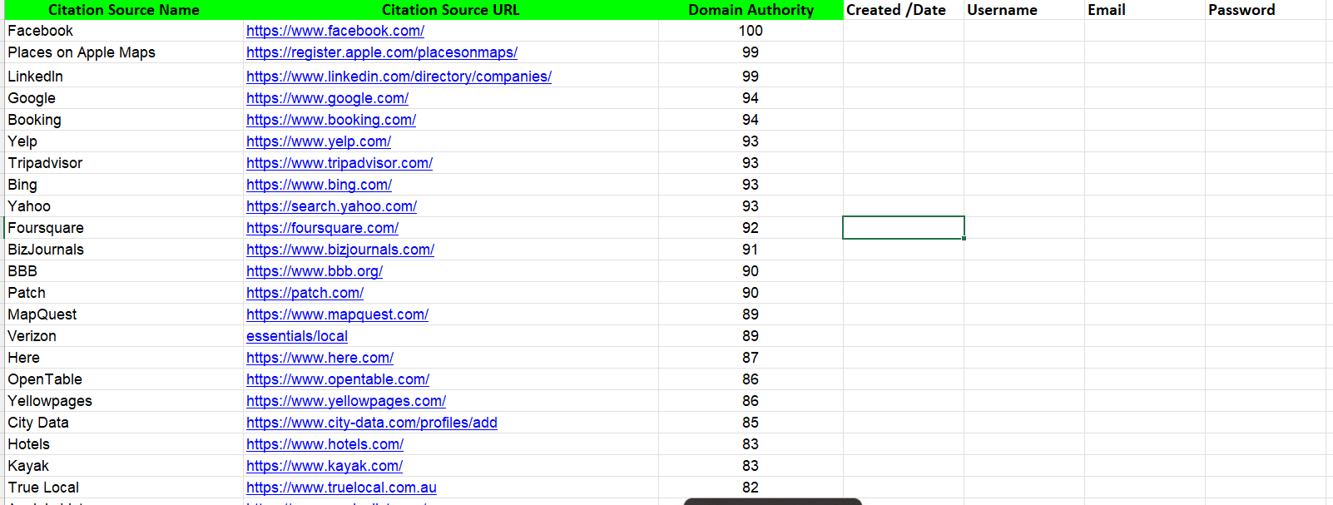Select the Facebook name cell
This screenshot has height=505, width=1333.
pyautogui.click(x=123, y=31)
